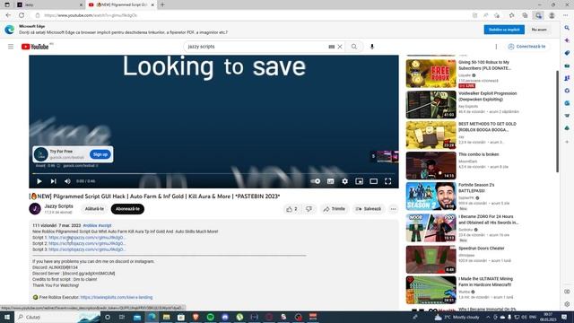Open on-screen keyboard icon in search box
This screenshot has width=574, height=323.
click(x=332, y=47)
